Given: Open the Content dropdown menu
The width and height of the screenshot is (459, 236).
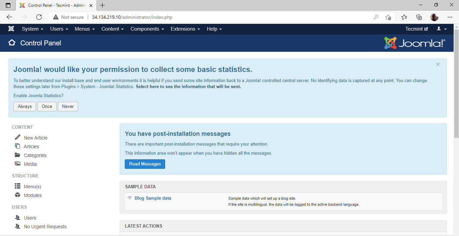Looking at the screenshot, I should pyautogui.click(x=113, y=29).
